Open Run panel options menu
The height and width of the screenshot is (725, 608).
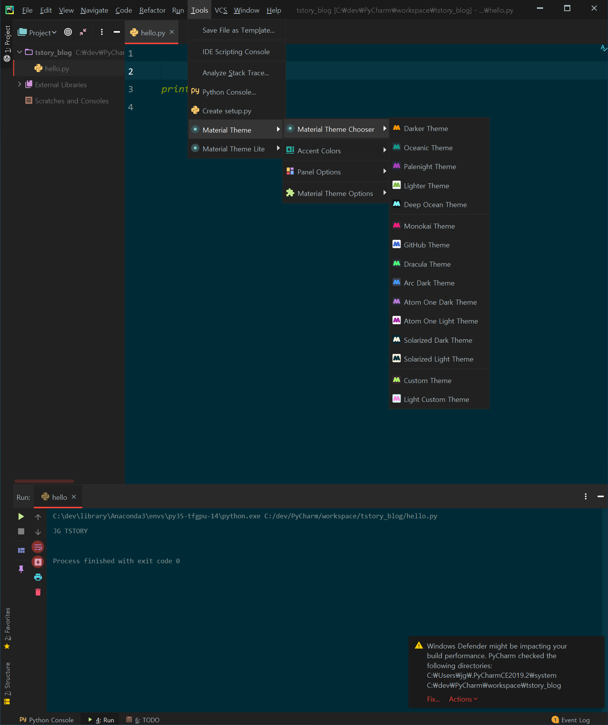tap(586, 496)
